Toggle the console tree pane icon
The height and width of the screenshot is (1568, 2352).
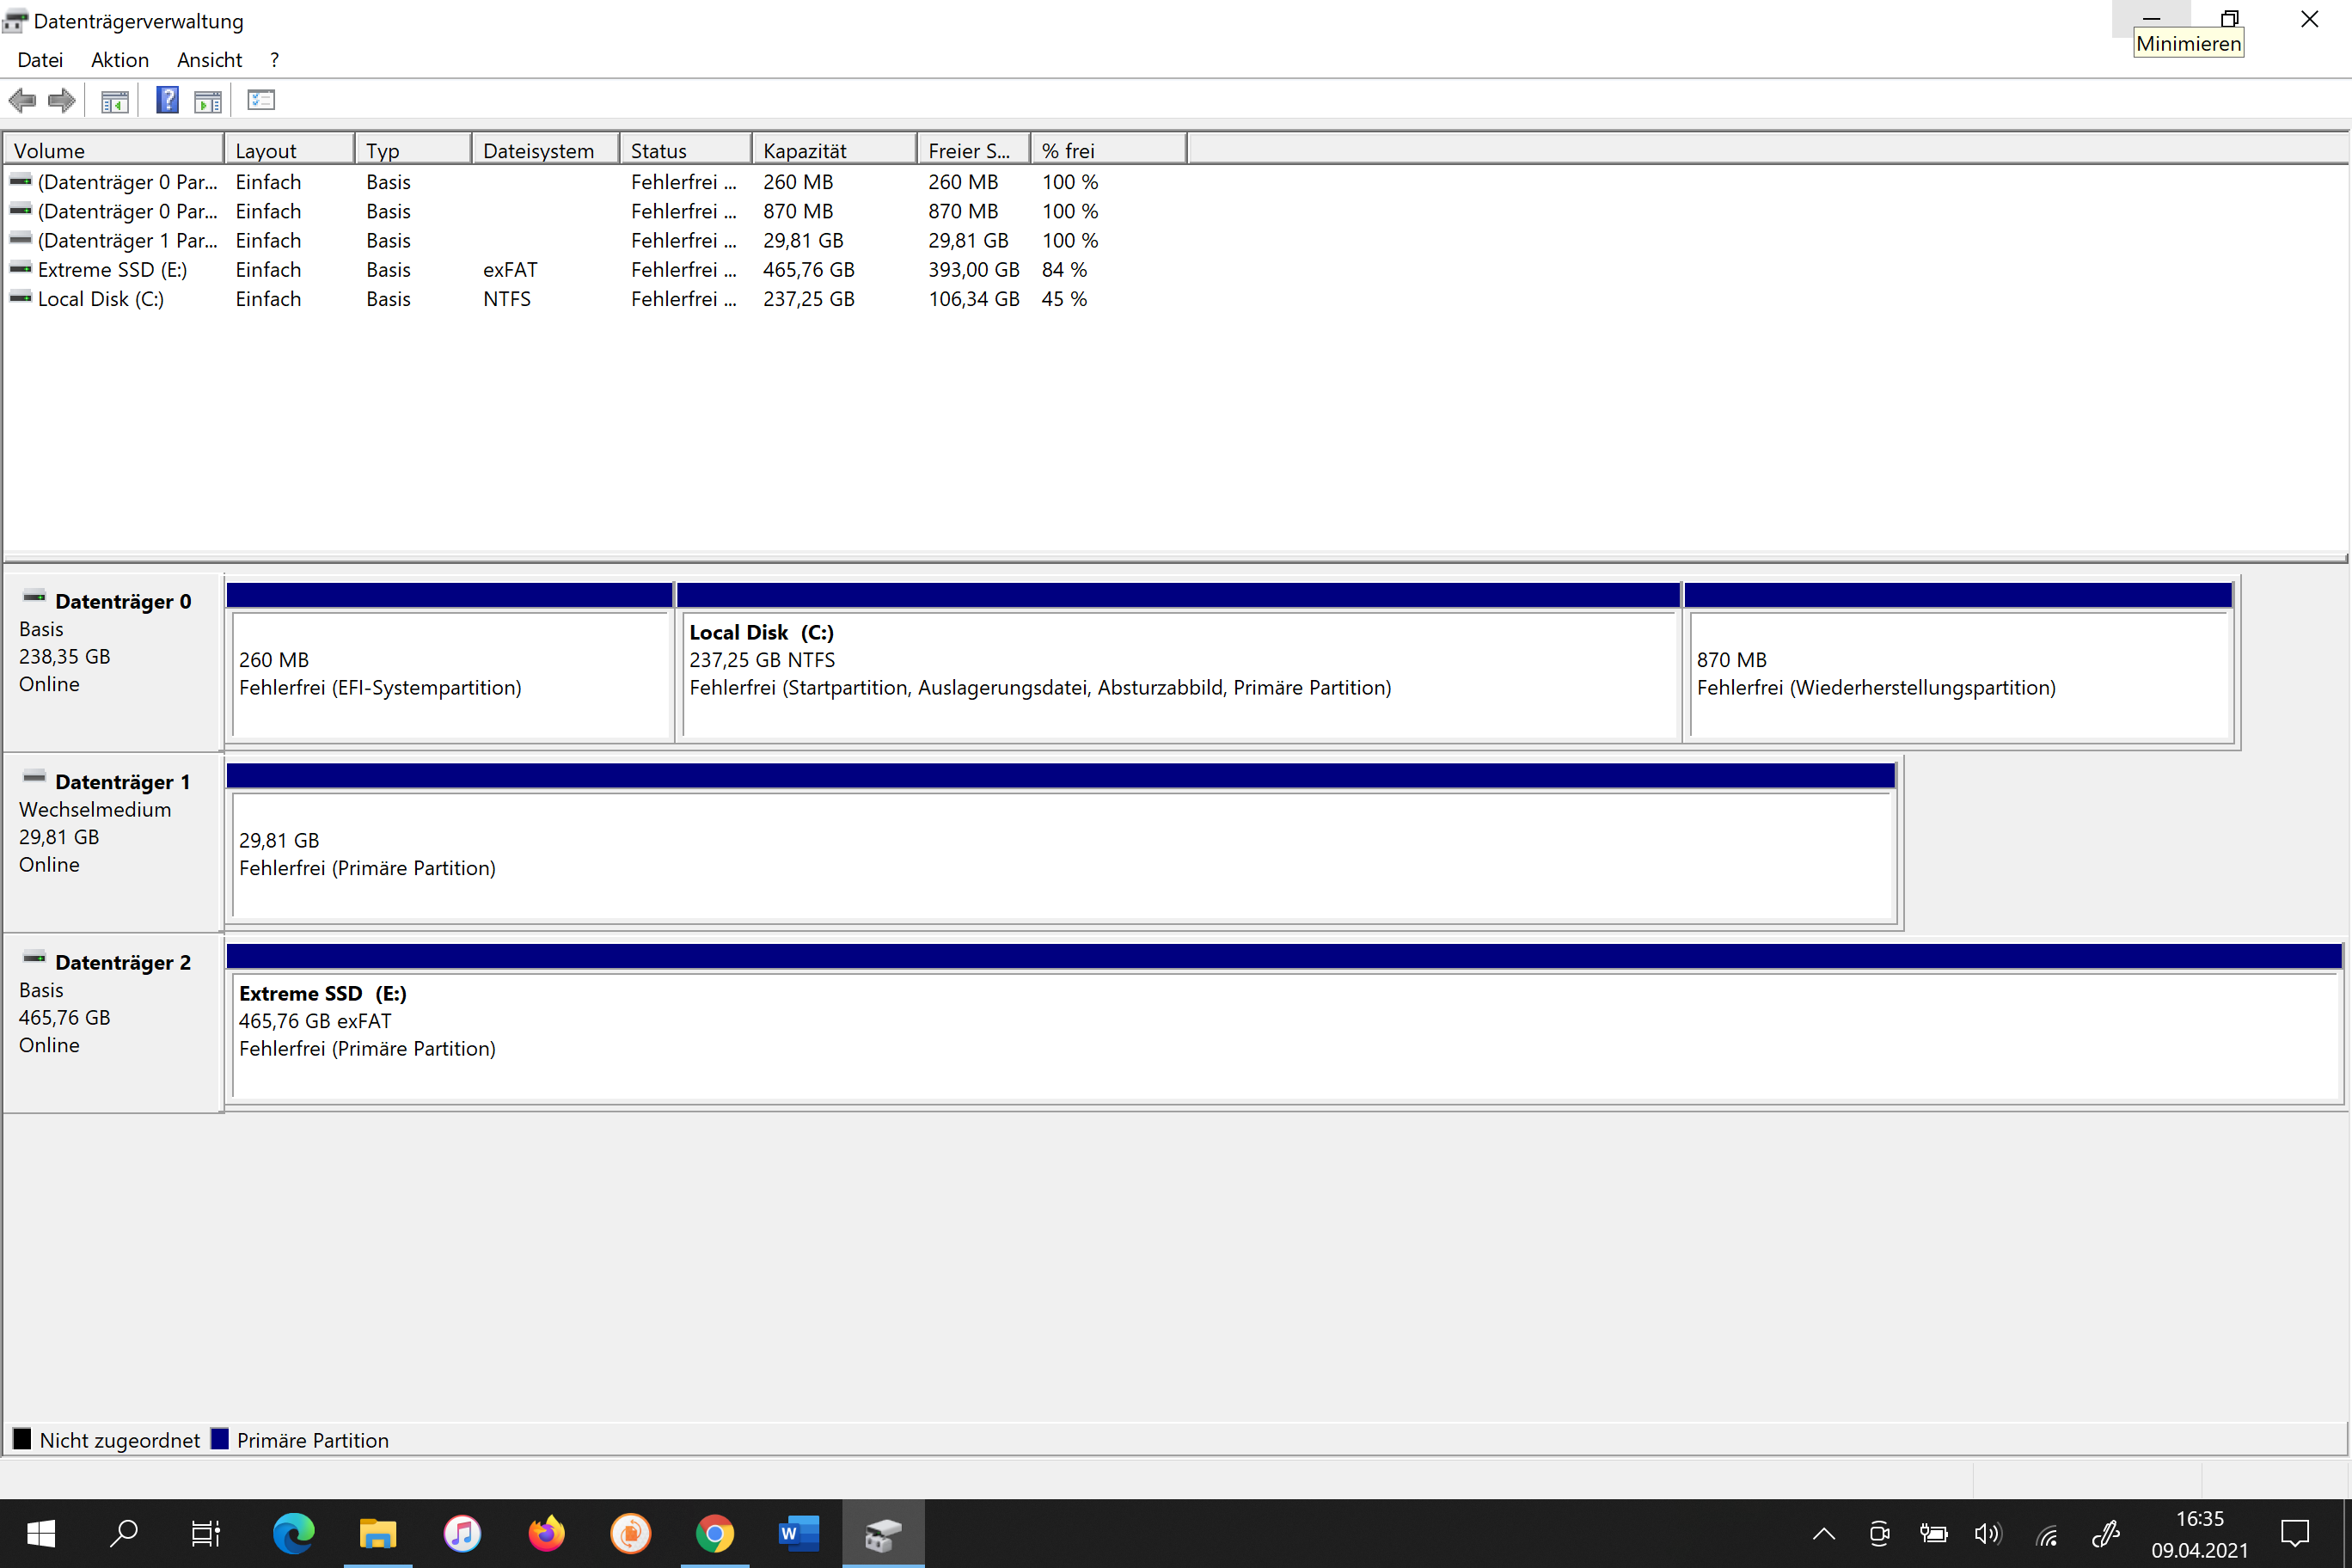click(115, 100)
